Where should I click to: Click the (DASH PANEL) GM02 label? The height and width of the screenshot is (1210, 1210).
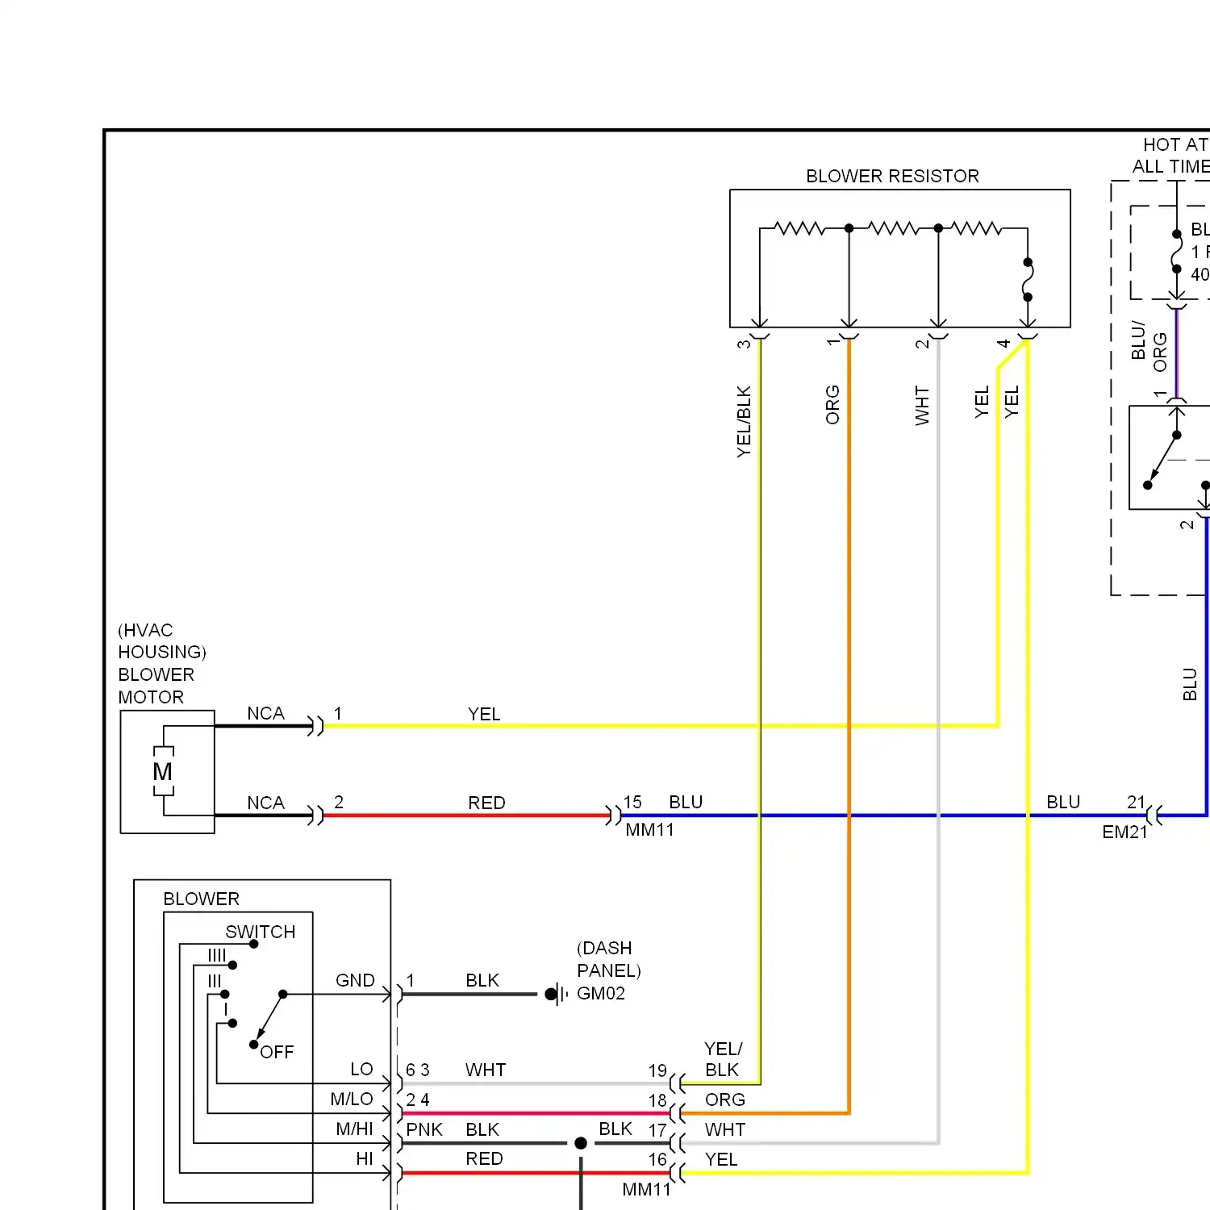pyautogui.click(x=609, y=970)
